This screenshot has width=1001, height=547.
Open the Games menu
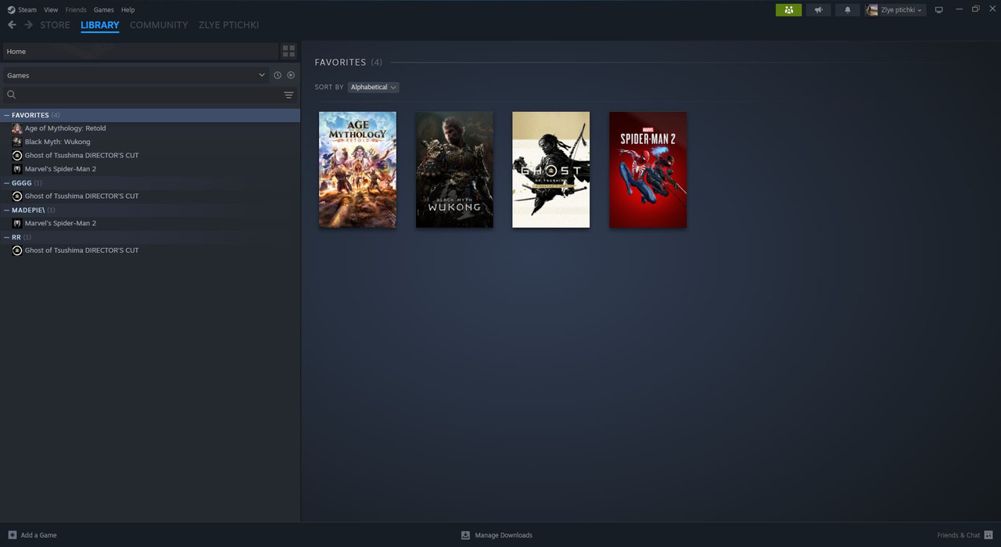point(103,9)
